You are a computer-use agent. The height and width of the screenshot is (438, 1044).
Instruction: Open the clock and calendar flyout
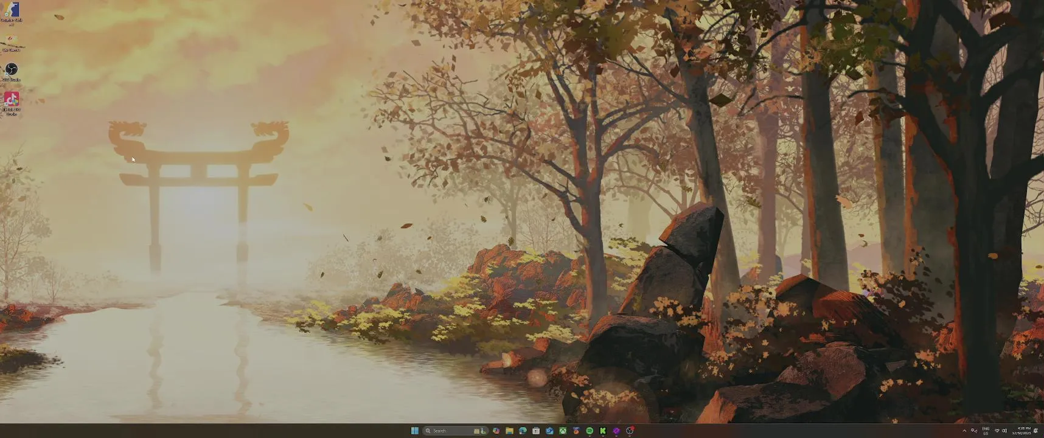[x=1021, y=431]
